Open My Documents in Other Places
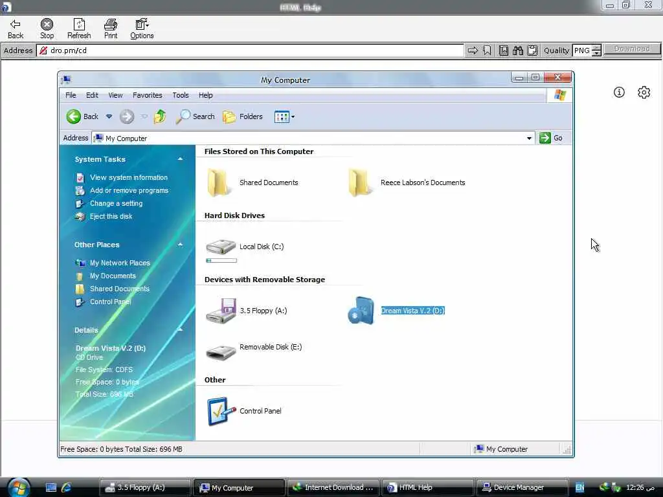663x497 pixels. pos(113,276)
